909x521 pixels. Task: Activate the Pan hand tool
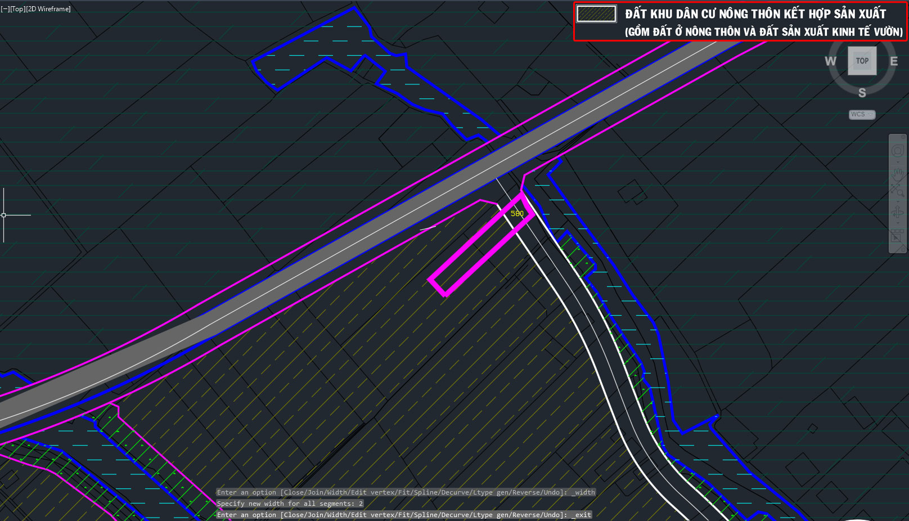tap(898, 176)
